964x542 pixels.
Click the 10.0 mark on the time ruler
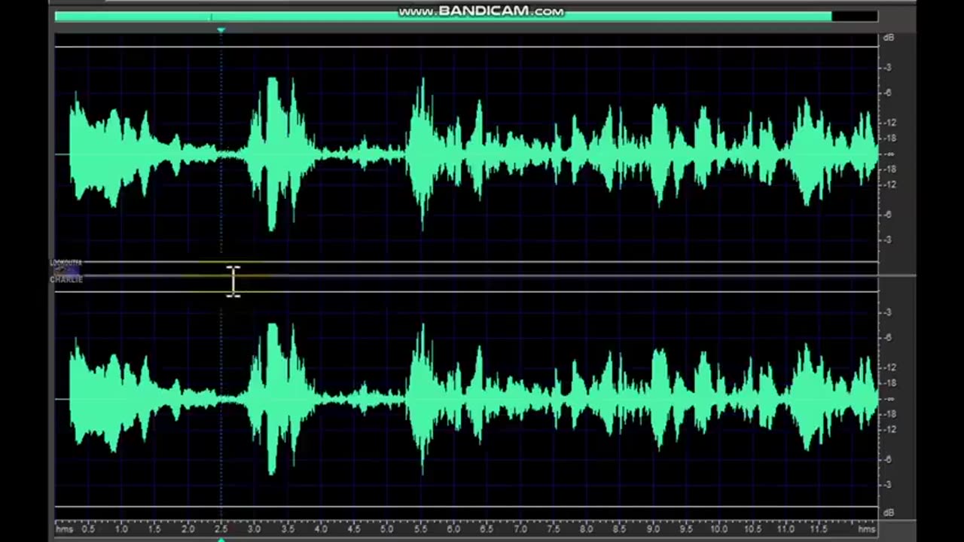pyautogui.click(x=718, y=529)
